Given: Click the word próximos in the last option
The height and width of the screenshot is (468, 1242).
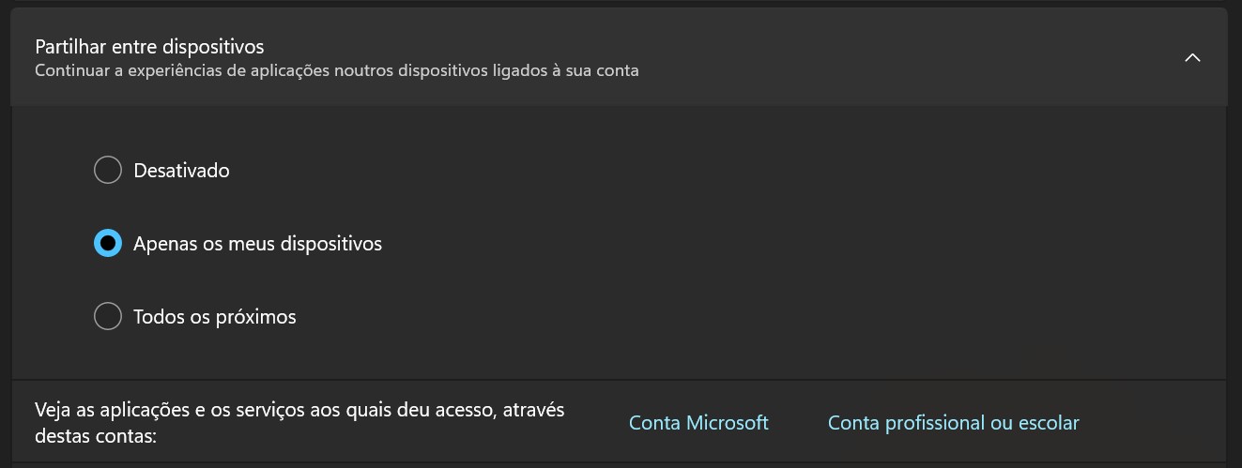Looking at the screenshot, I should [x=260, y=317].
